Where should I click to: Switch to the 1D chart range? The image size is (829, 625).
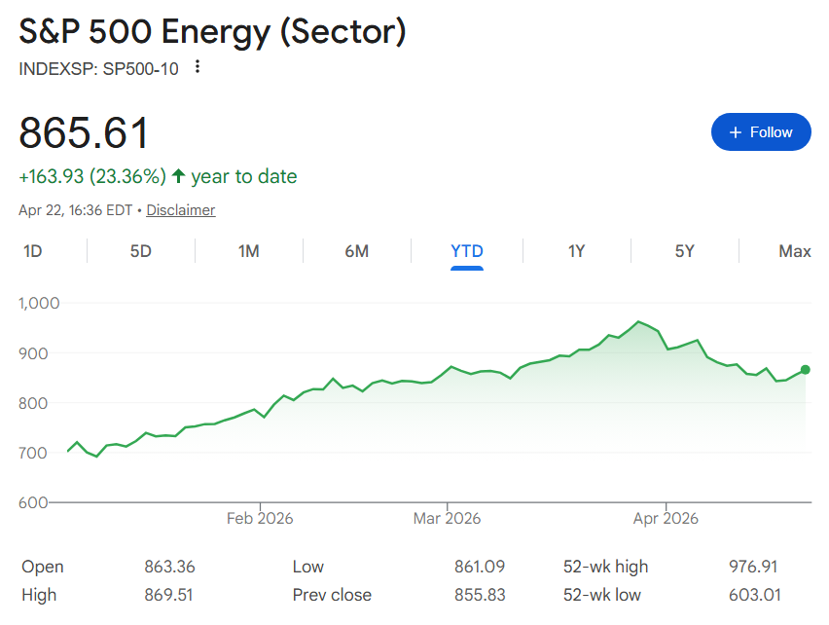[x=32, y=250]
